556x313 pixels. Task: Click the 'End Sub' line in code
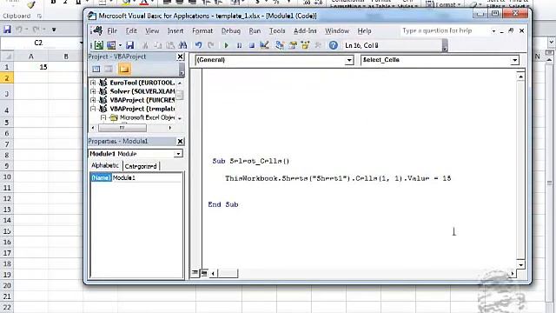pos(223,205)
